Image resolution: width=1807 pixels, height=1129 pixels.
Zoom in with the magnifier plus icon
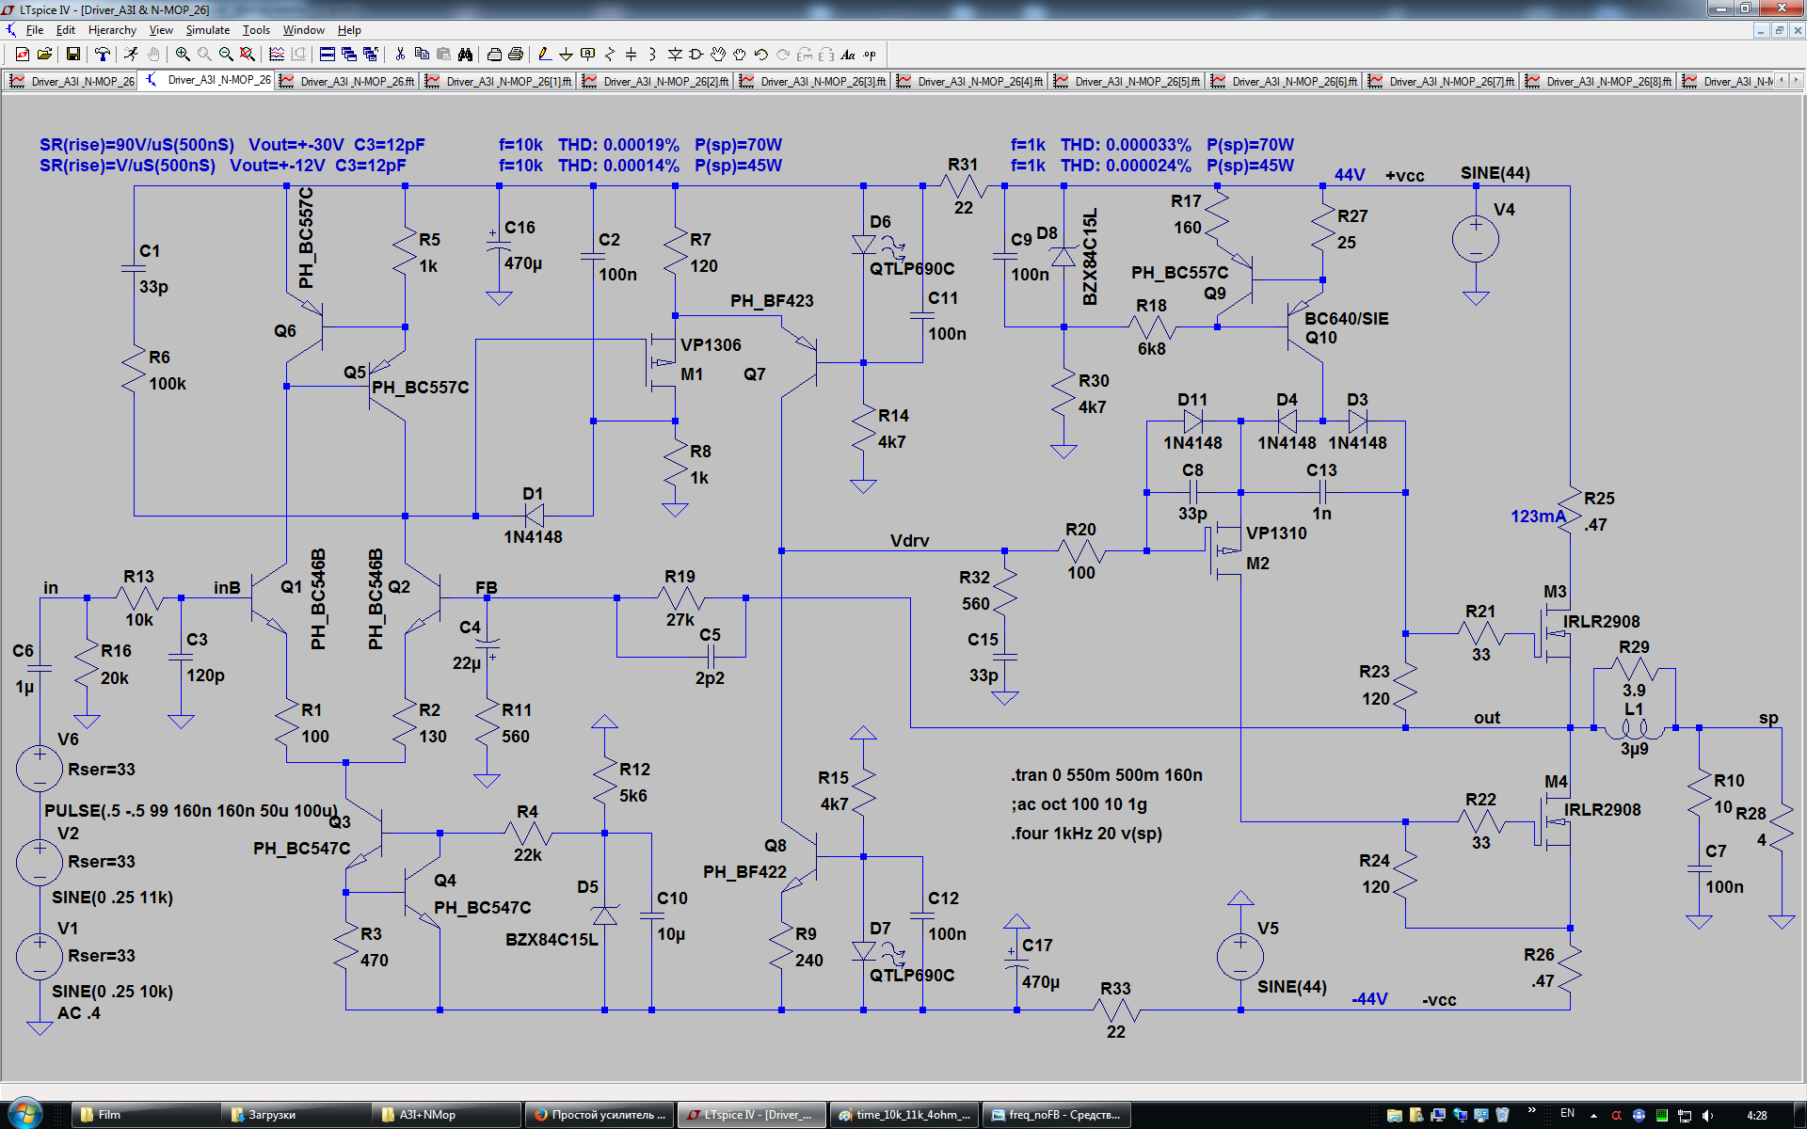point(183,55)
